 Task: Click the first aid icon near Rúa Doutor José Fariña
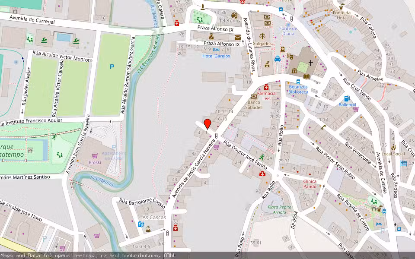click(x=262, y=174)
